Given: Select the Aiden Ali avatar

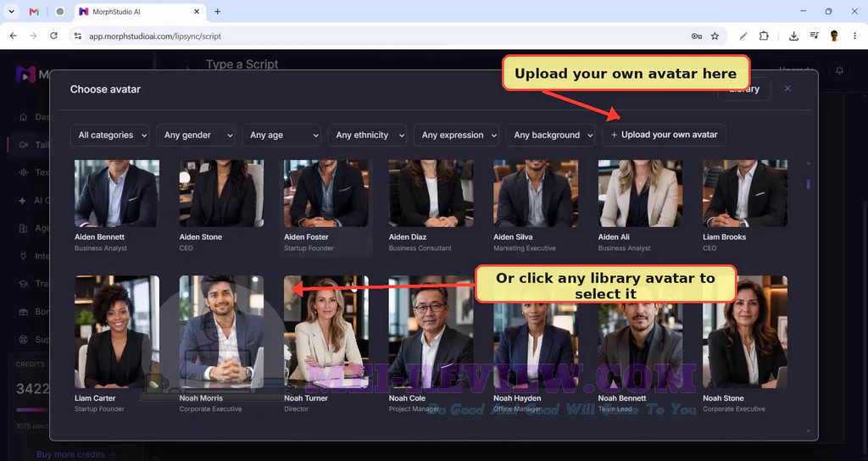Looking at the screenshot, I should [x=641, y=193].
